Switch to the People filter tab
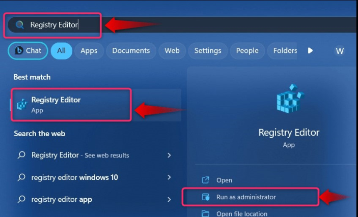Image resolution: width=358 pixels, height=217 pixels. pyautogui.click(x=247, y=51)
